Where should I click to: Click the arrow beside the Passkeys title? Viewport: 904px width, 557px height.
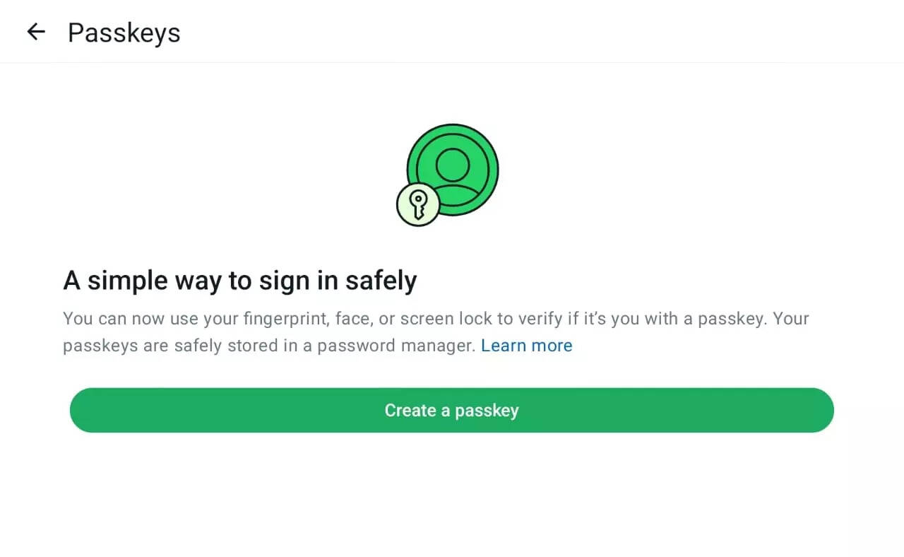[35, 31]
